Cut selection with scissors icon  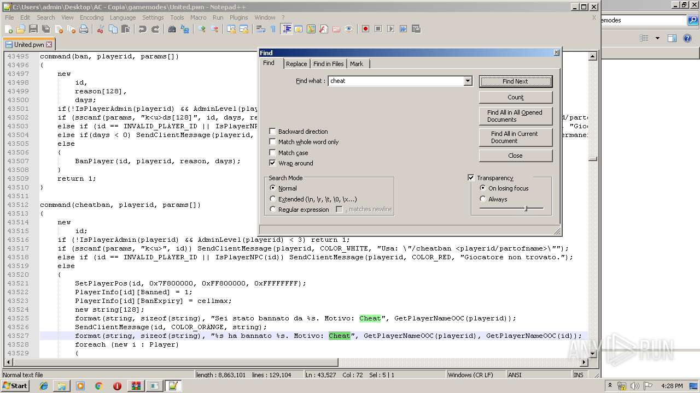pyautogui.click(x=101, y=29)
